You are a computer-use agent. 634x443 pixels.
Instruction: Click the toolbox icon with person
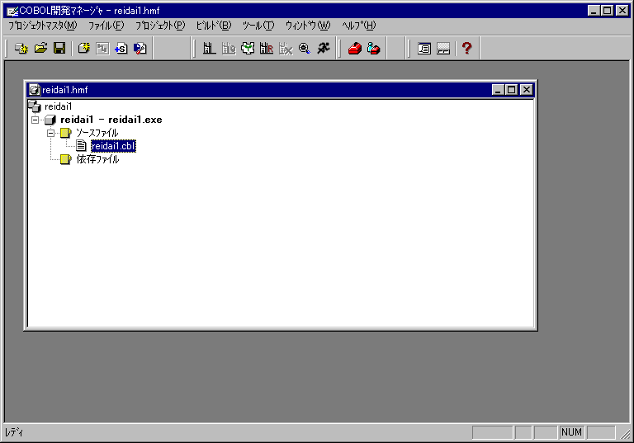374,49
